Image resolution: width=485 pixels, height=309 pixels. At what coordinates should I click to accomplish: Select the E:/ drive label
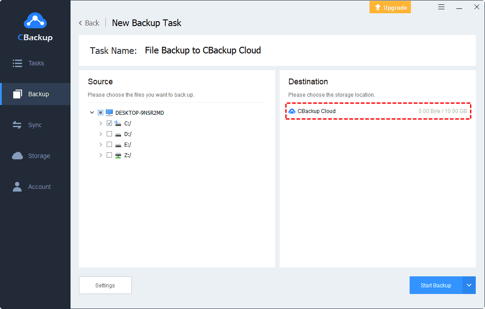pos(128,145)
